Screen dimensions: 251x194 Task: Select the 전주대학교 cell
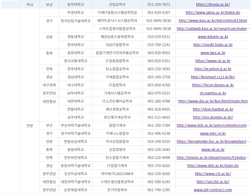[75, 69]
